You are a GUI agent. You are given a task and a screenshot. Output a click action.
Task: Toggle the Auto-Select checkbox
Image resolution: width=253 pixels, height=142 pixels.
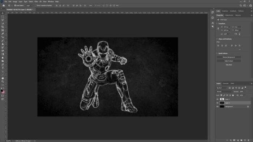pos(15,5)
